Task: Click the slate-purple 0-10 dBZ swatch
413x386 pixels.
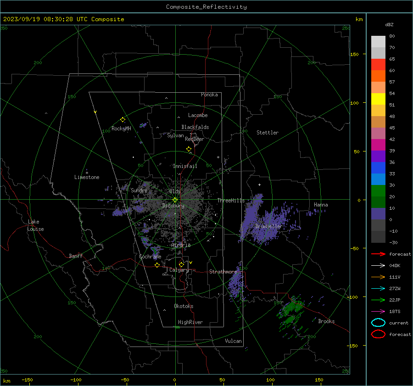Action: [x=378, y=214]
